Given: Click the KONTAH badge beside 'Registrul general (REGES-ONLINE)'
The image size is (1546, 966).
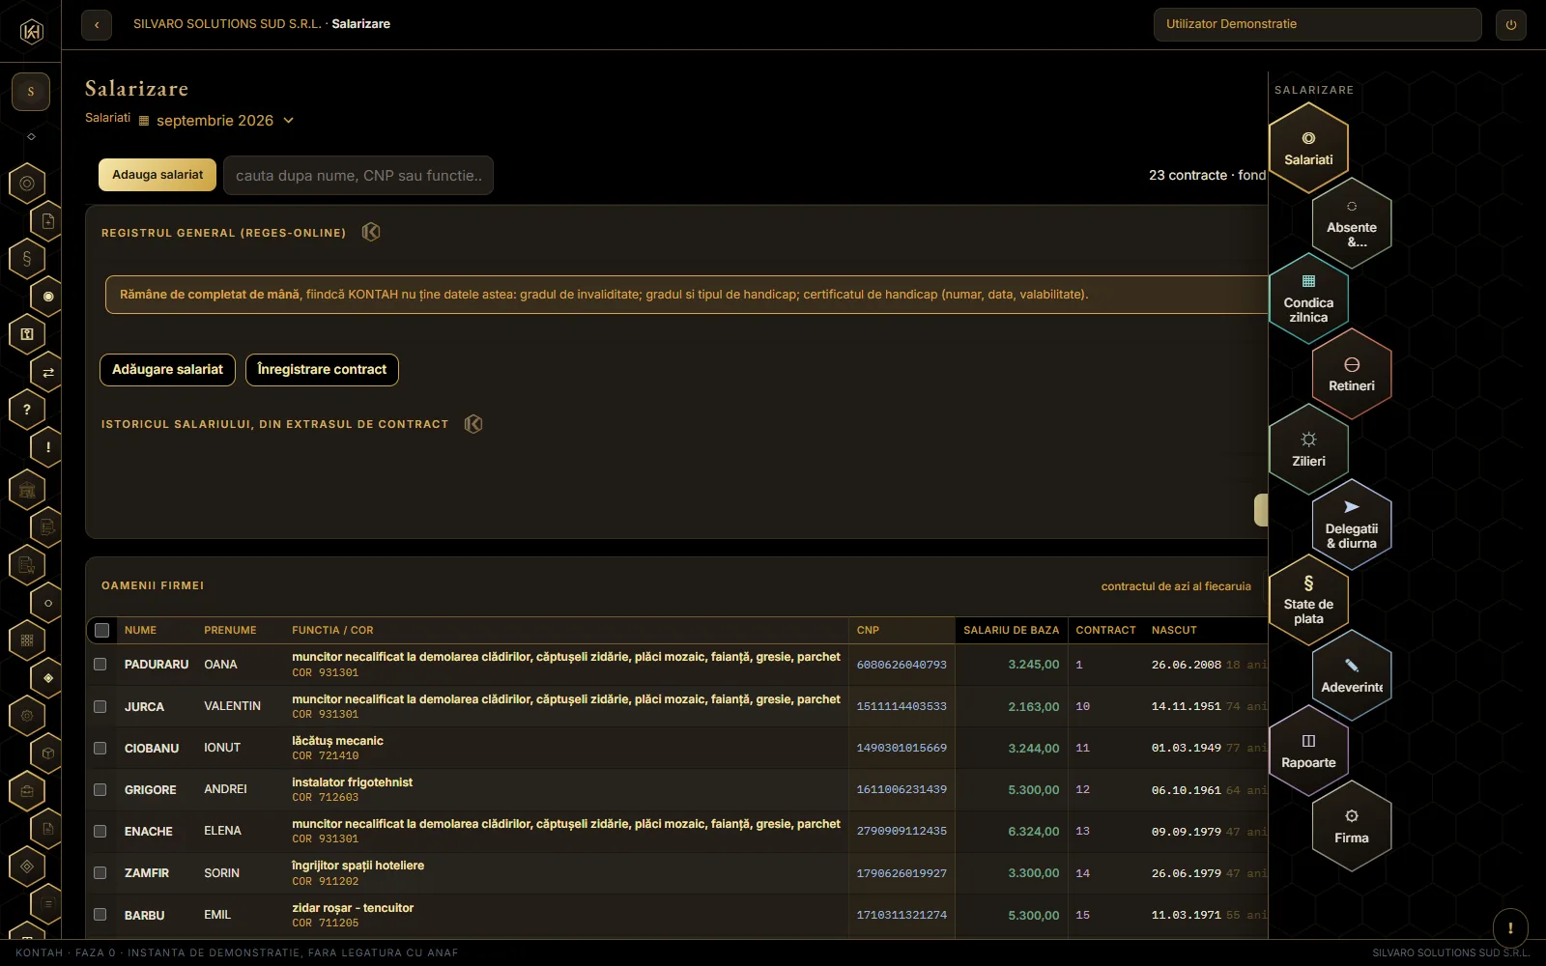Looking at the screenshot, I should 371,232.
